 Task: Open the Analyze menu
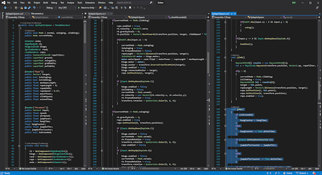coord(71,3)
